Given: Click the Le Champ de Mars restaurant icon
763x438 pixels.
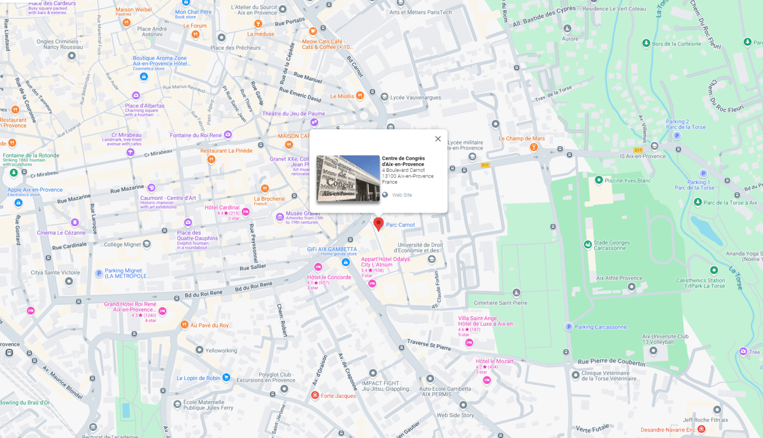Looking at the screenshot, I should (x=534, y=148).
